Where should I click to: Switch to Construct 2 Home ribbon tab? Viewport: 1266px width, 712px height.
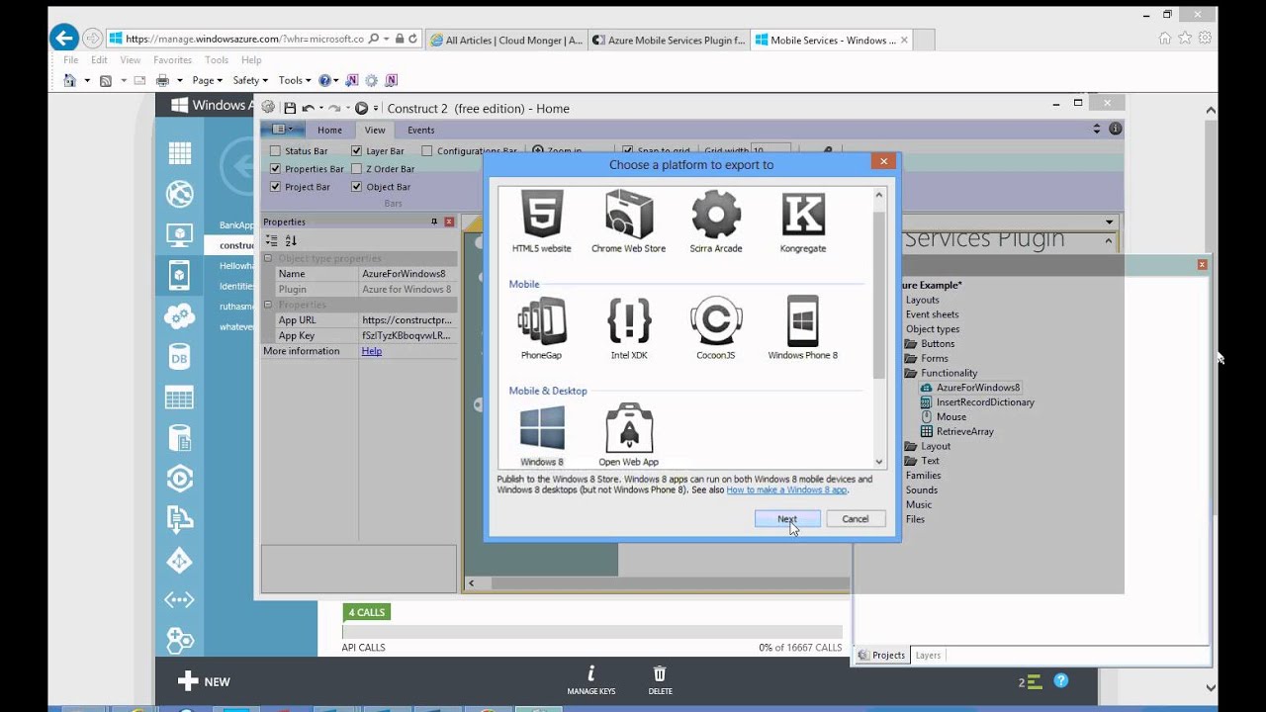pyautogui.click(x=329, y=130)
